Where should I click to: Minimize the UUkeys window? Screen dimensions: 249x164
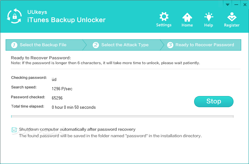point(236,4)
